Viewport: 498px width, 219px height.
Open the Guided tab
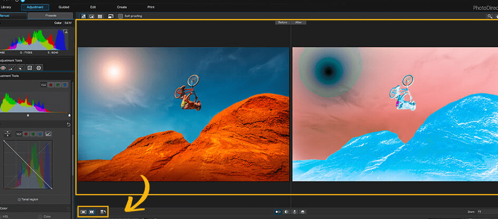coord(64,7)
